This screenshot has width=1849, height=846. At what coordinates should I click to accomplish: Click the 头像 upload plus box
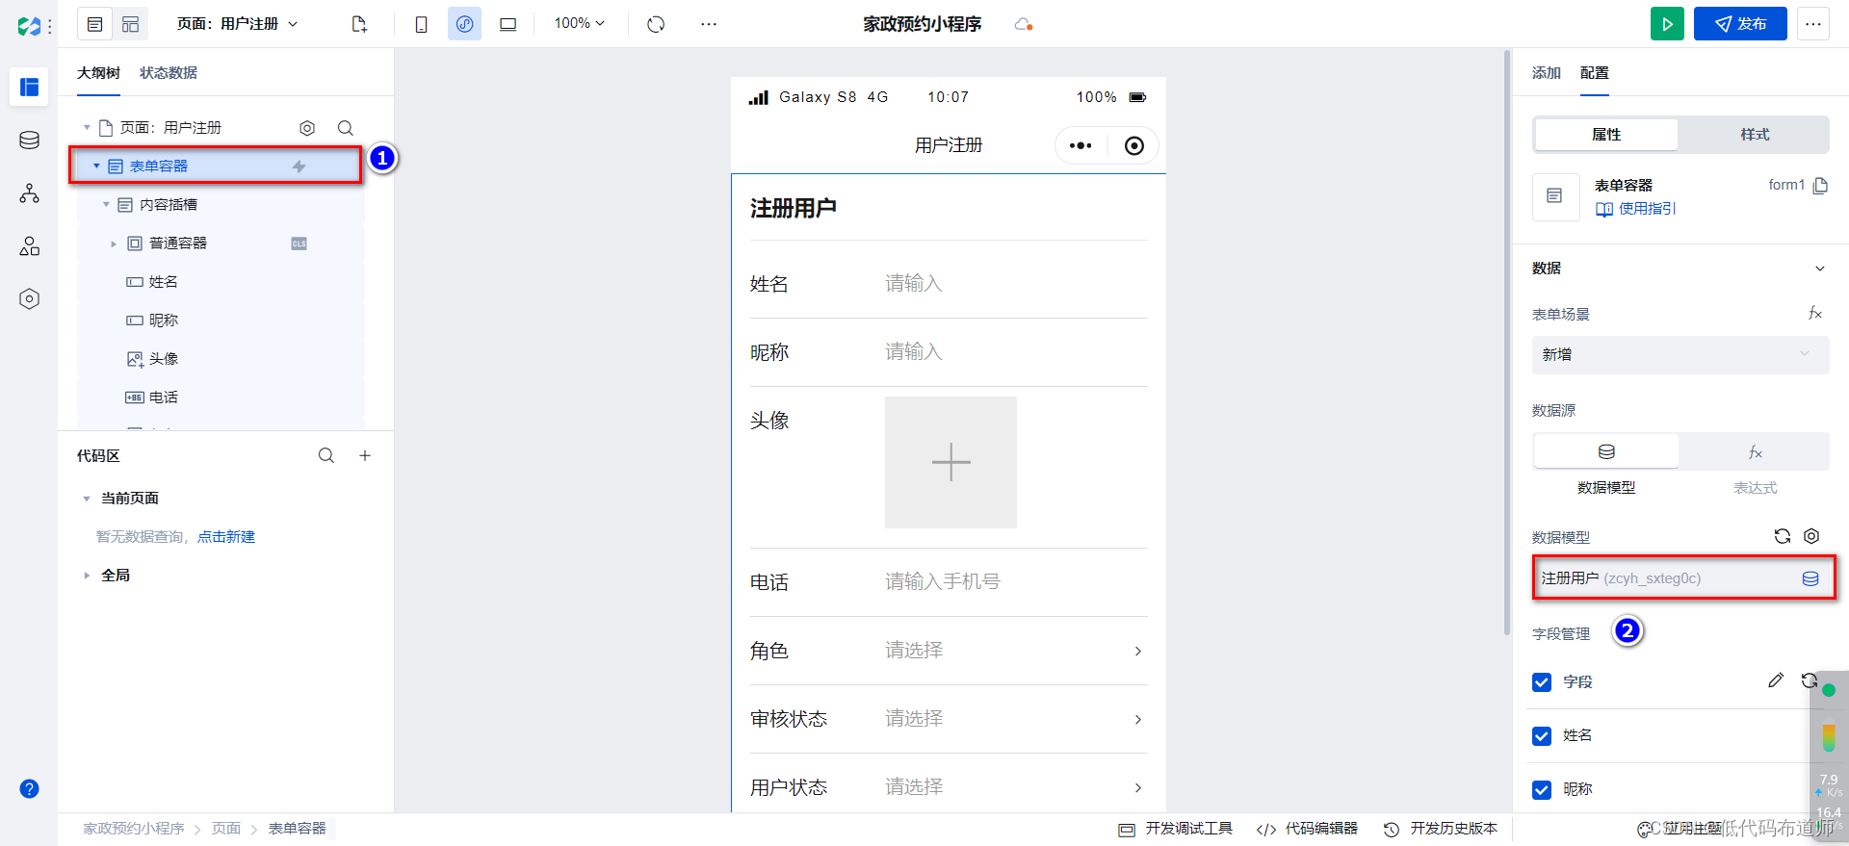pyautogui.click(x=951, y=462)
